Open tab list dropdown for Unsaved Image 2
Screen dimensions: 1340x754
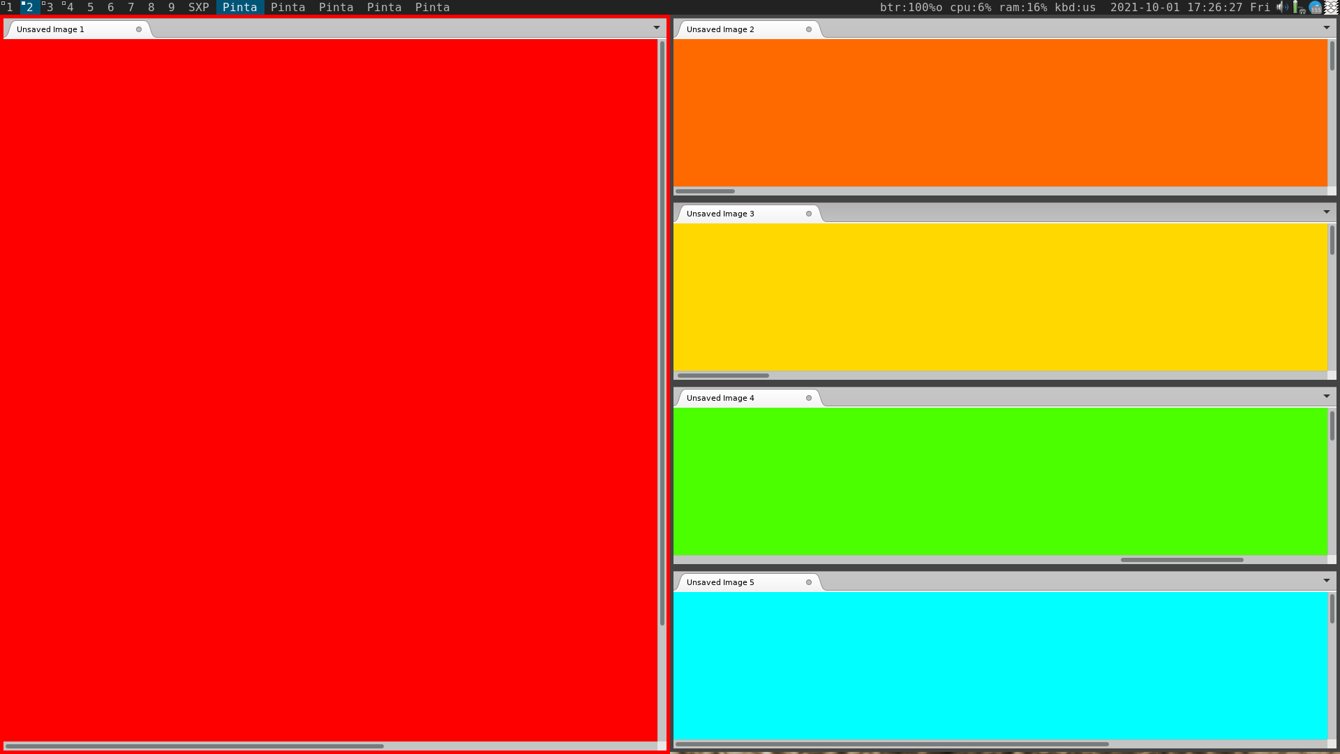click(1327, 28)
